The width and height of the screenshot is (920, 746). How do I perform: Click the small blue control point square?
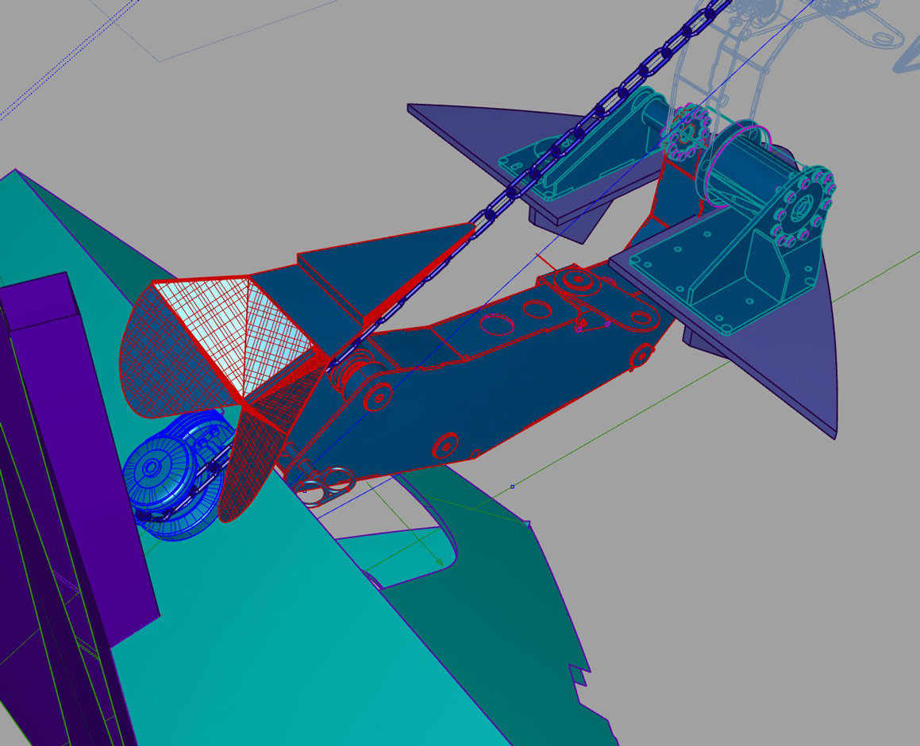click(513, 486)
